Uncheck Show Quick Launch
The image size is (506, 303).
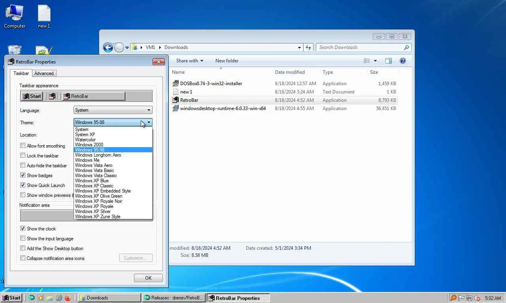pos(23,185)
